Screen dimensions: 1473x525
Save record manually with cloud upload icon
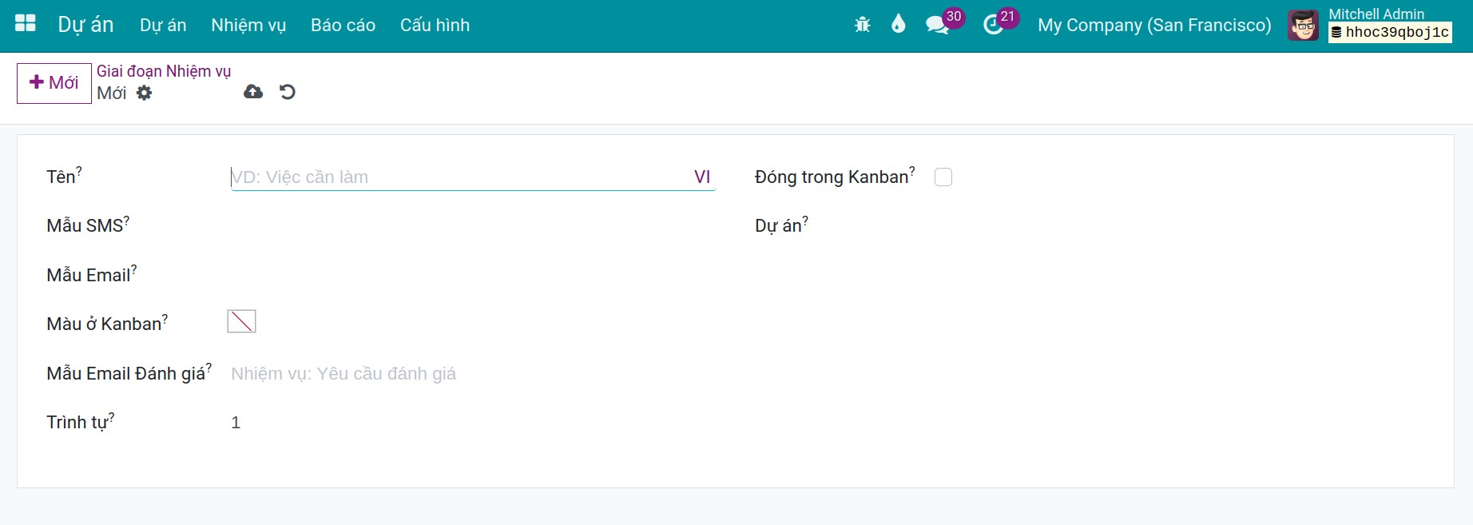click(x=253, y=92)
